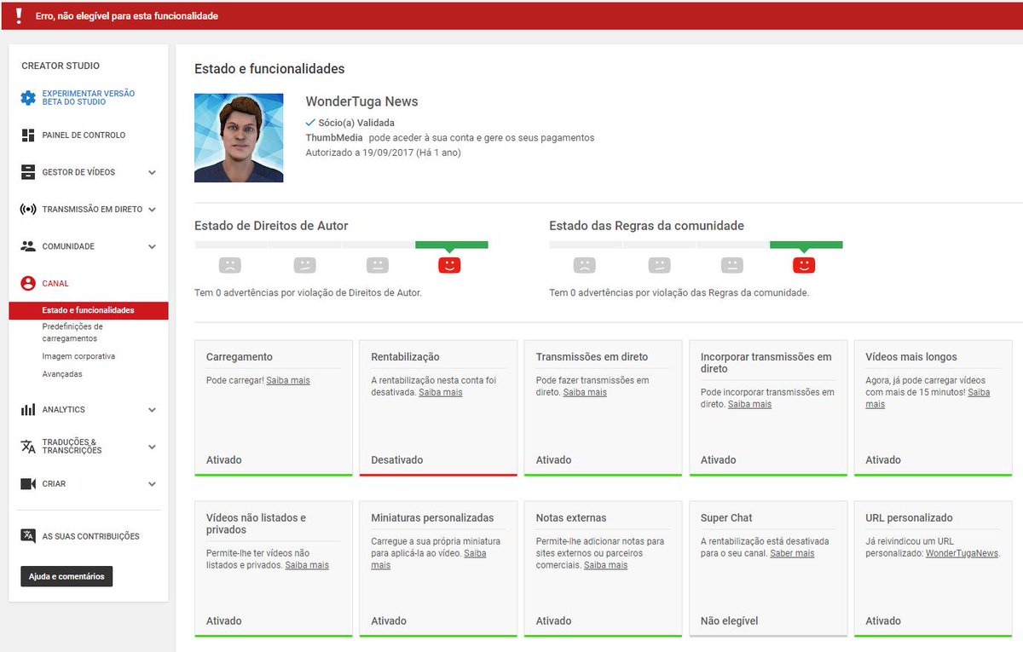This screenshot has height=652, width=1023.
Task: Click the Analytics bar chart icon
Action: pyautogui.click(x=28, y=410)
